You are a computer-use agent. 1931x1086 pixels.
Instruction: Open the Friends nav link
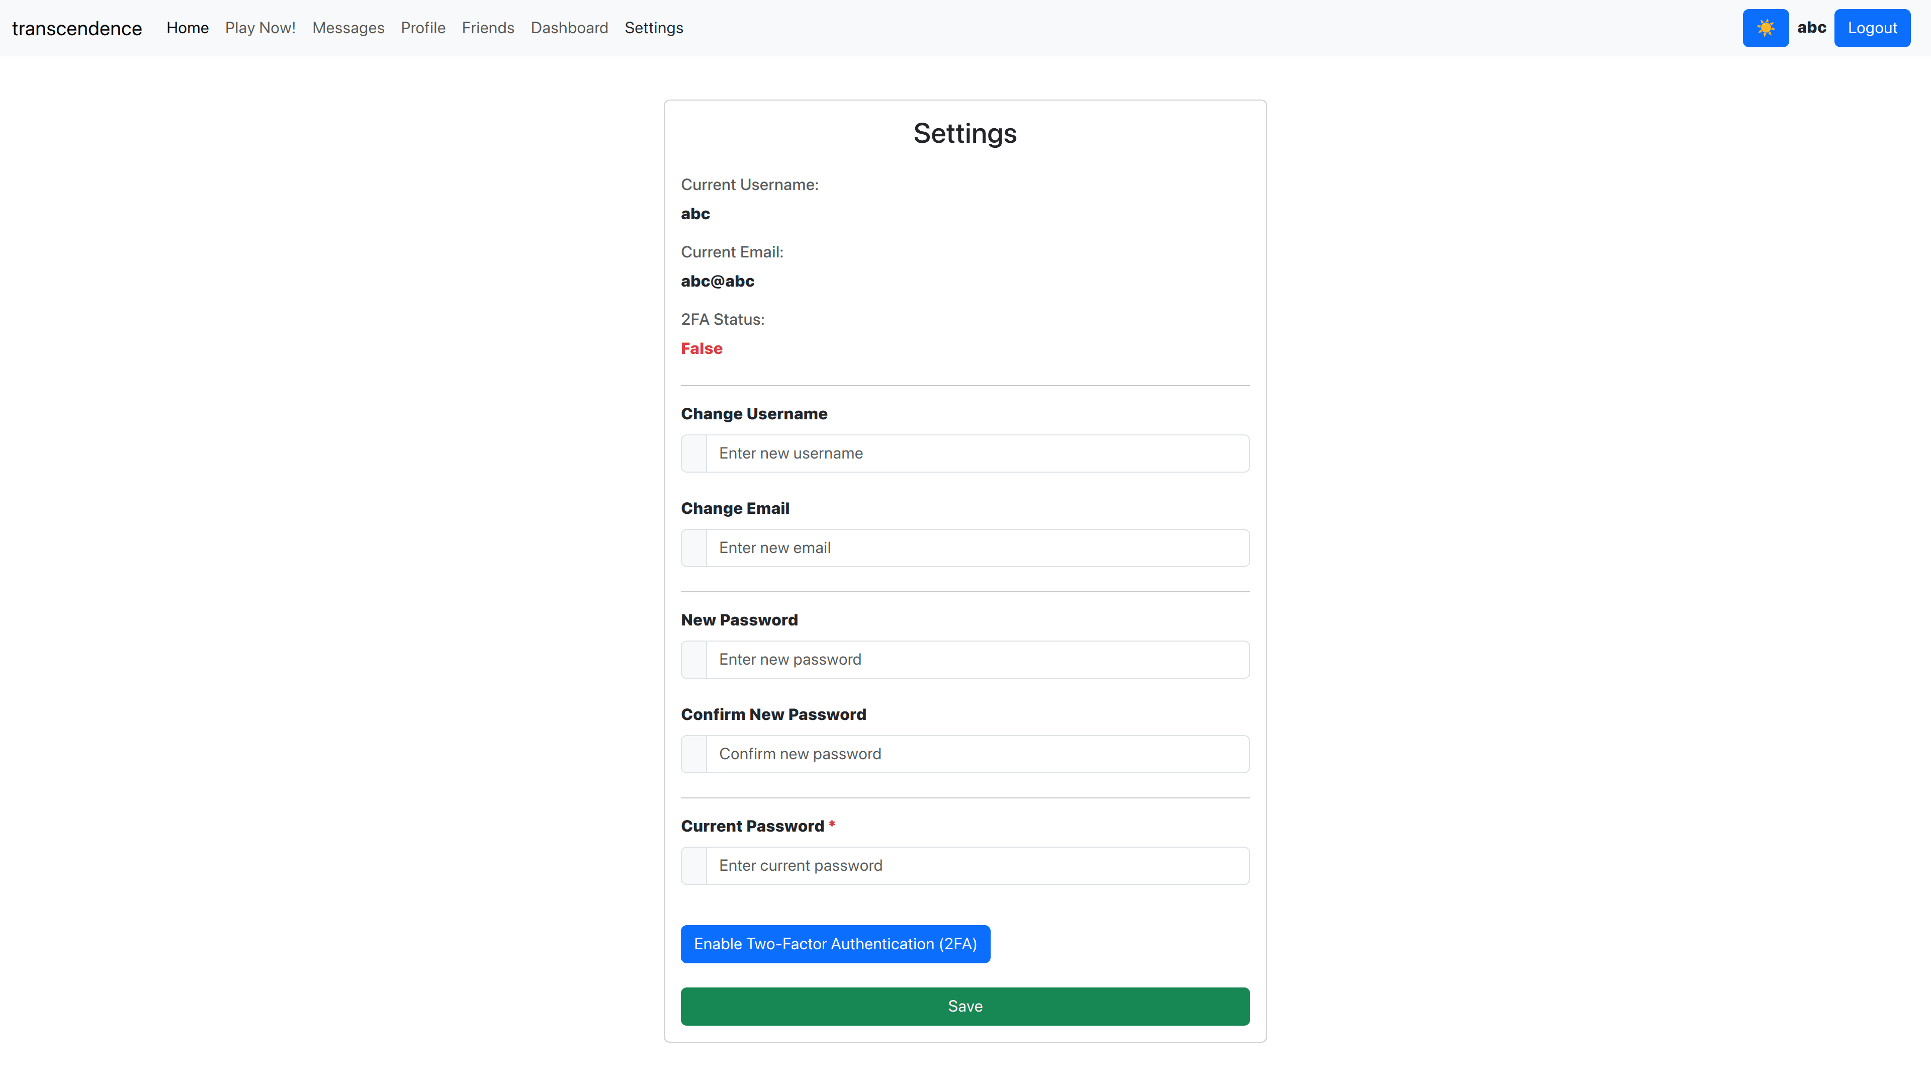(487, 28)
